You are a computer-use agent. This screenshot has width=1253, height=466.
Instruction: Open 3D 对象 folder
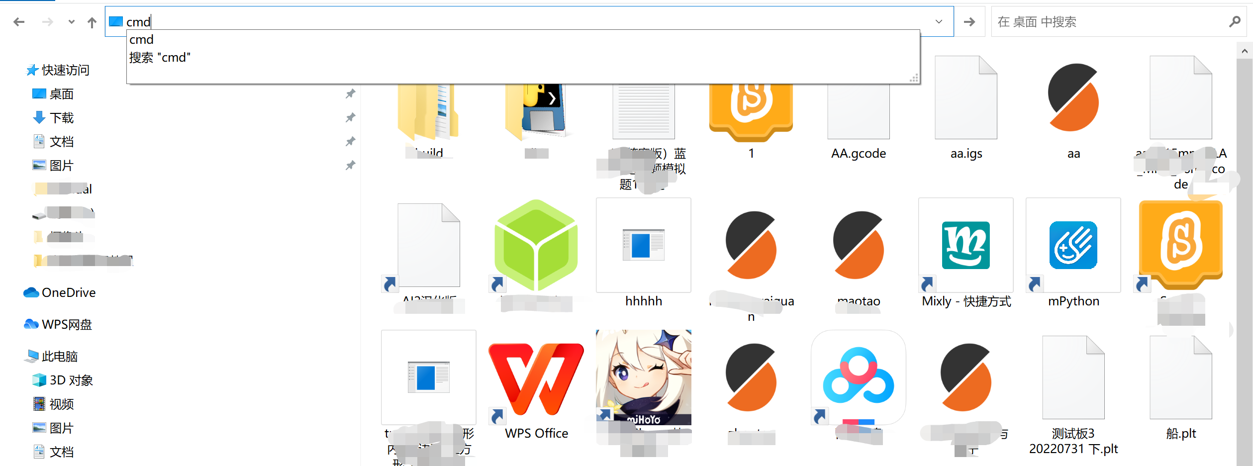[x=63, y=380]
